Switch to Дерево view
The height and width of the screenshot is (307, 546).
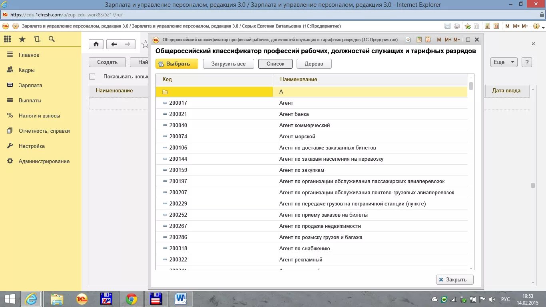314,64
